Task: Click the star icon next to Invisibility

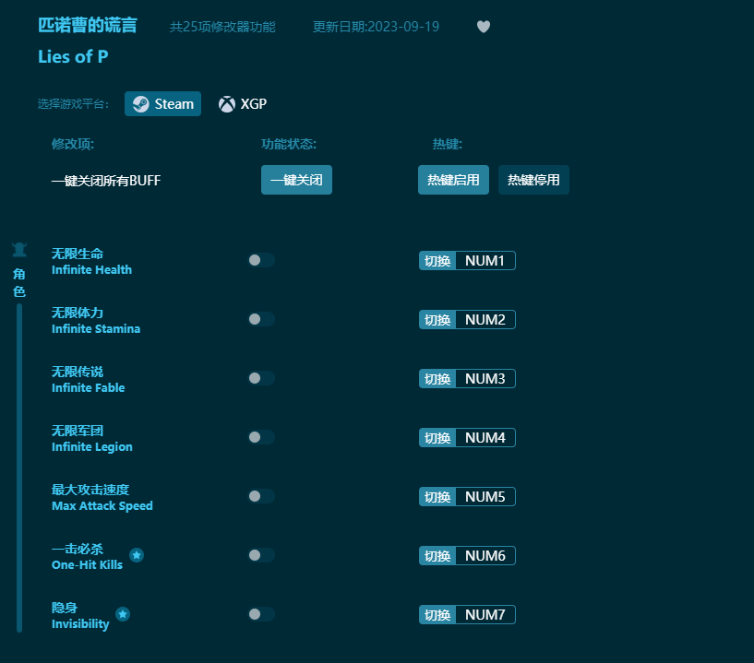Action: click(x=123, y=614)
